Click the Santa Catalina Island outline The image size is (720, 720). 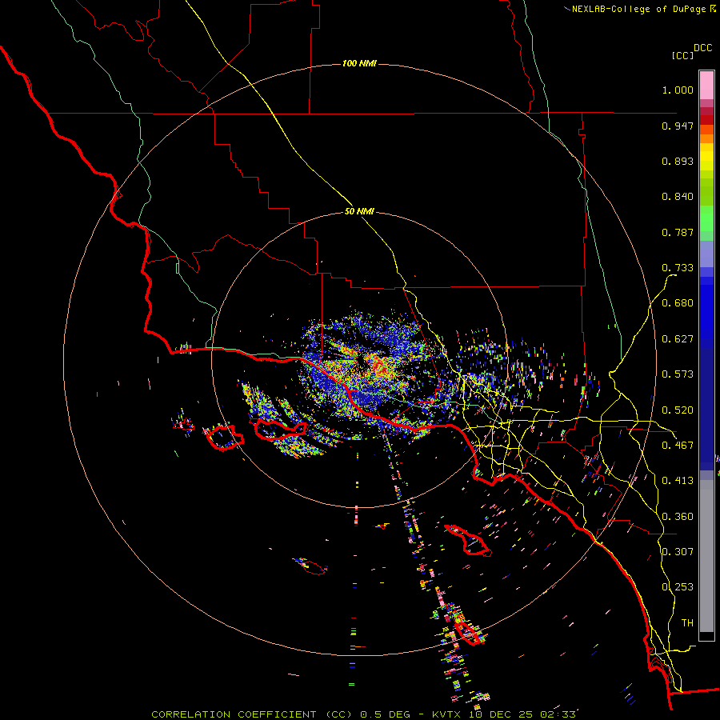(x=467, y=540)
